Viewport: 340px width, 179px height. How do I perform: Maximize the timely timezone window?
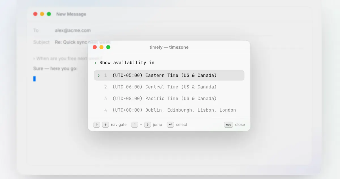point(108,47)
